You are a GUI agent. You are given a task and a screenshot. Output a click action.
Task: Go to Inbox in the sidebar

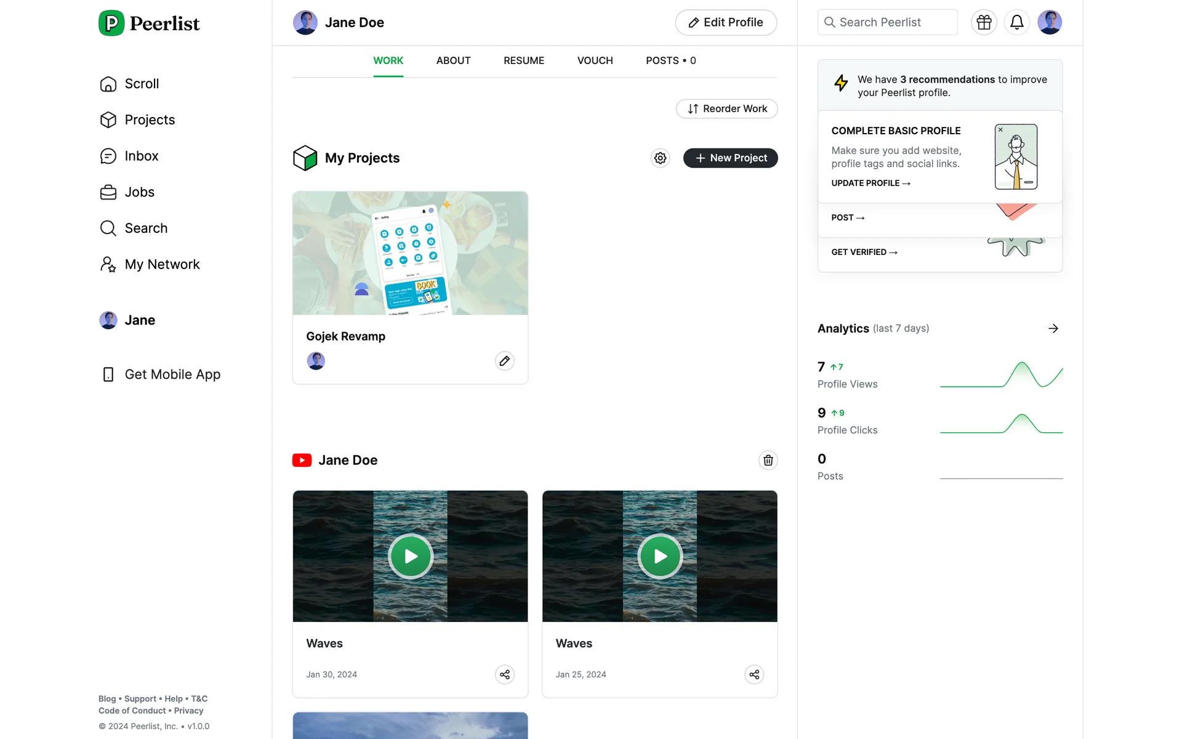(x=141, y=156)
